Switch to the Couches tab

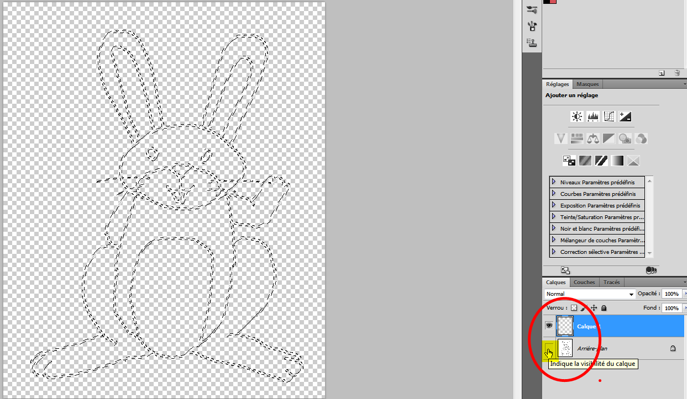coord(584,282)
